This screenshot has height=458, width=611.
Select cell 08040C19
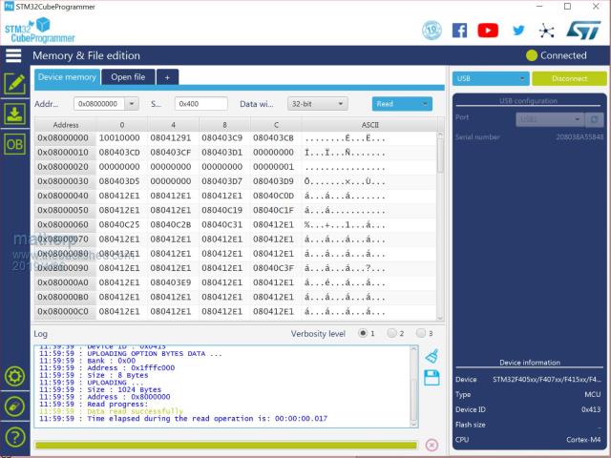click(222, 210)
